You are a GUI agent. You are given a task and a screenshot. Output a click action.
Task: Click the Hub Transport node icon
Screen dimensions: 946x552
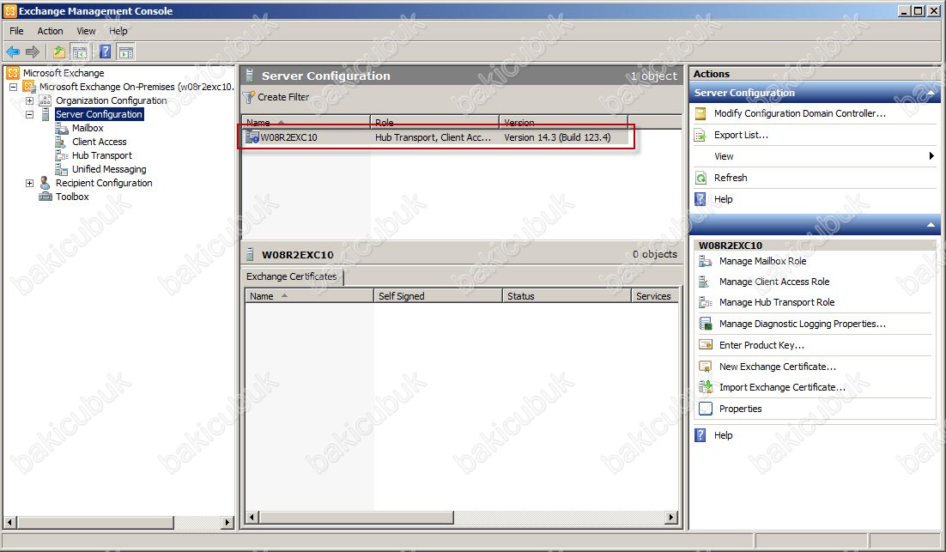click(x=62, y=155)
